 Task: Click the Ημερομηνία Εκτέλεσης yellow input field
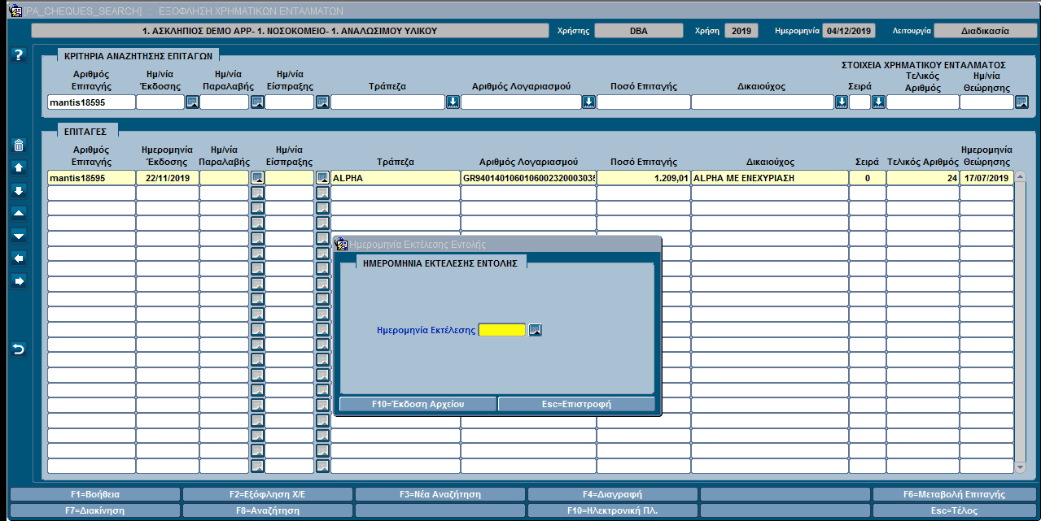coord(502,330)
